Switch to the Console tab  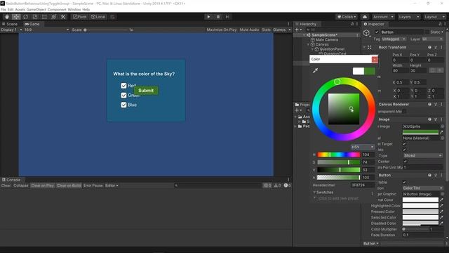point(11,180)
